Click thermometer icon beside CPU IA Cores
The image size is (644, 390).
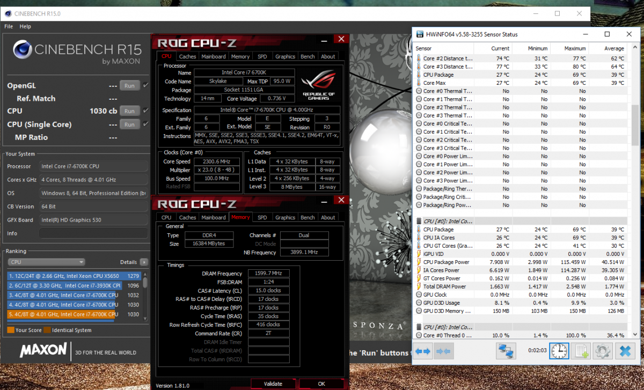pyautogui.click(x=419, y=238)
